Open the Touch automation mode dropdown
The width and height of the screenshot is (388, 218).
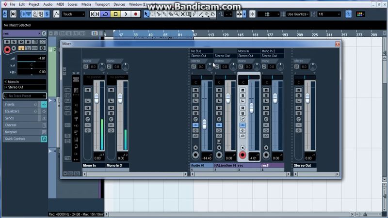point(73,14)
